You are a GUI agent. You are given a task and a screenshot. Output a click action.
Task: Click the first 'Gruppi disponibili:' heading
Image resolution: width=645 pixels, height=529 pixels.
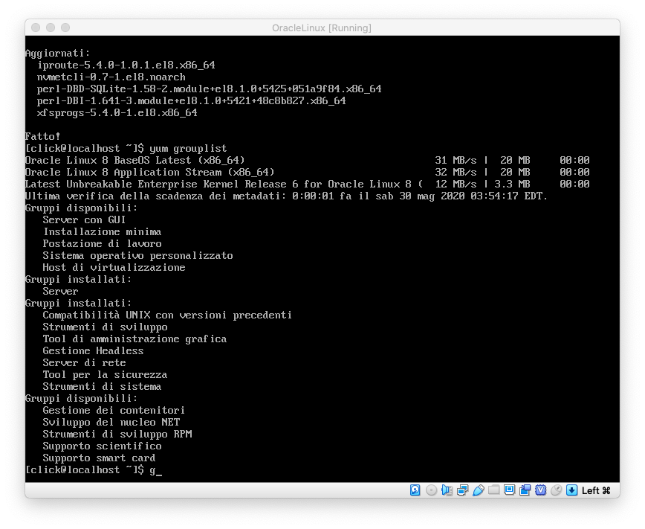[x=81, y=208]
